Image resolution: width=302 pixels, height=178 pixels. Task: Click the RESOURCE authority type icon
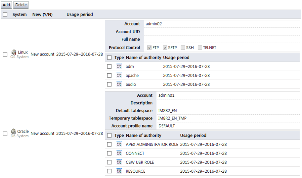click(x=119, y=171)
